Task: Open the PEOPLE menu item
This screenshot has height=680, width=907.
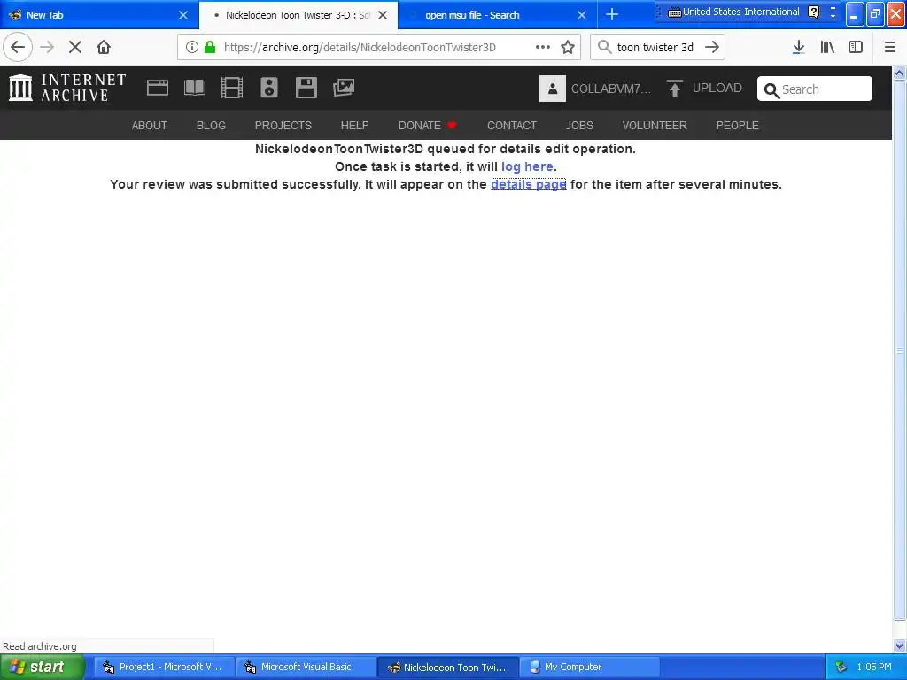Action: (x=738, y=126)
